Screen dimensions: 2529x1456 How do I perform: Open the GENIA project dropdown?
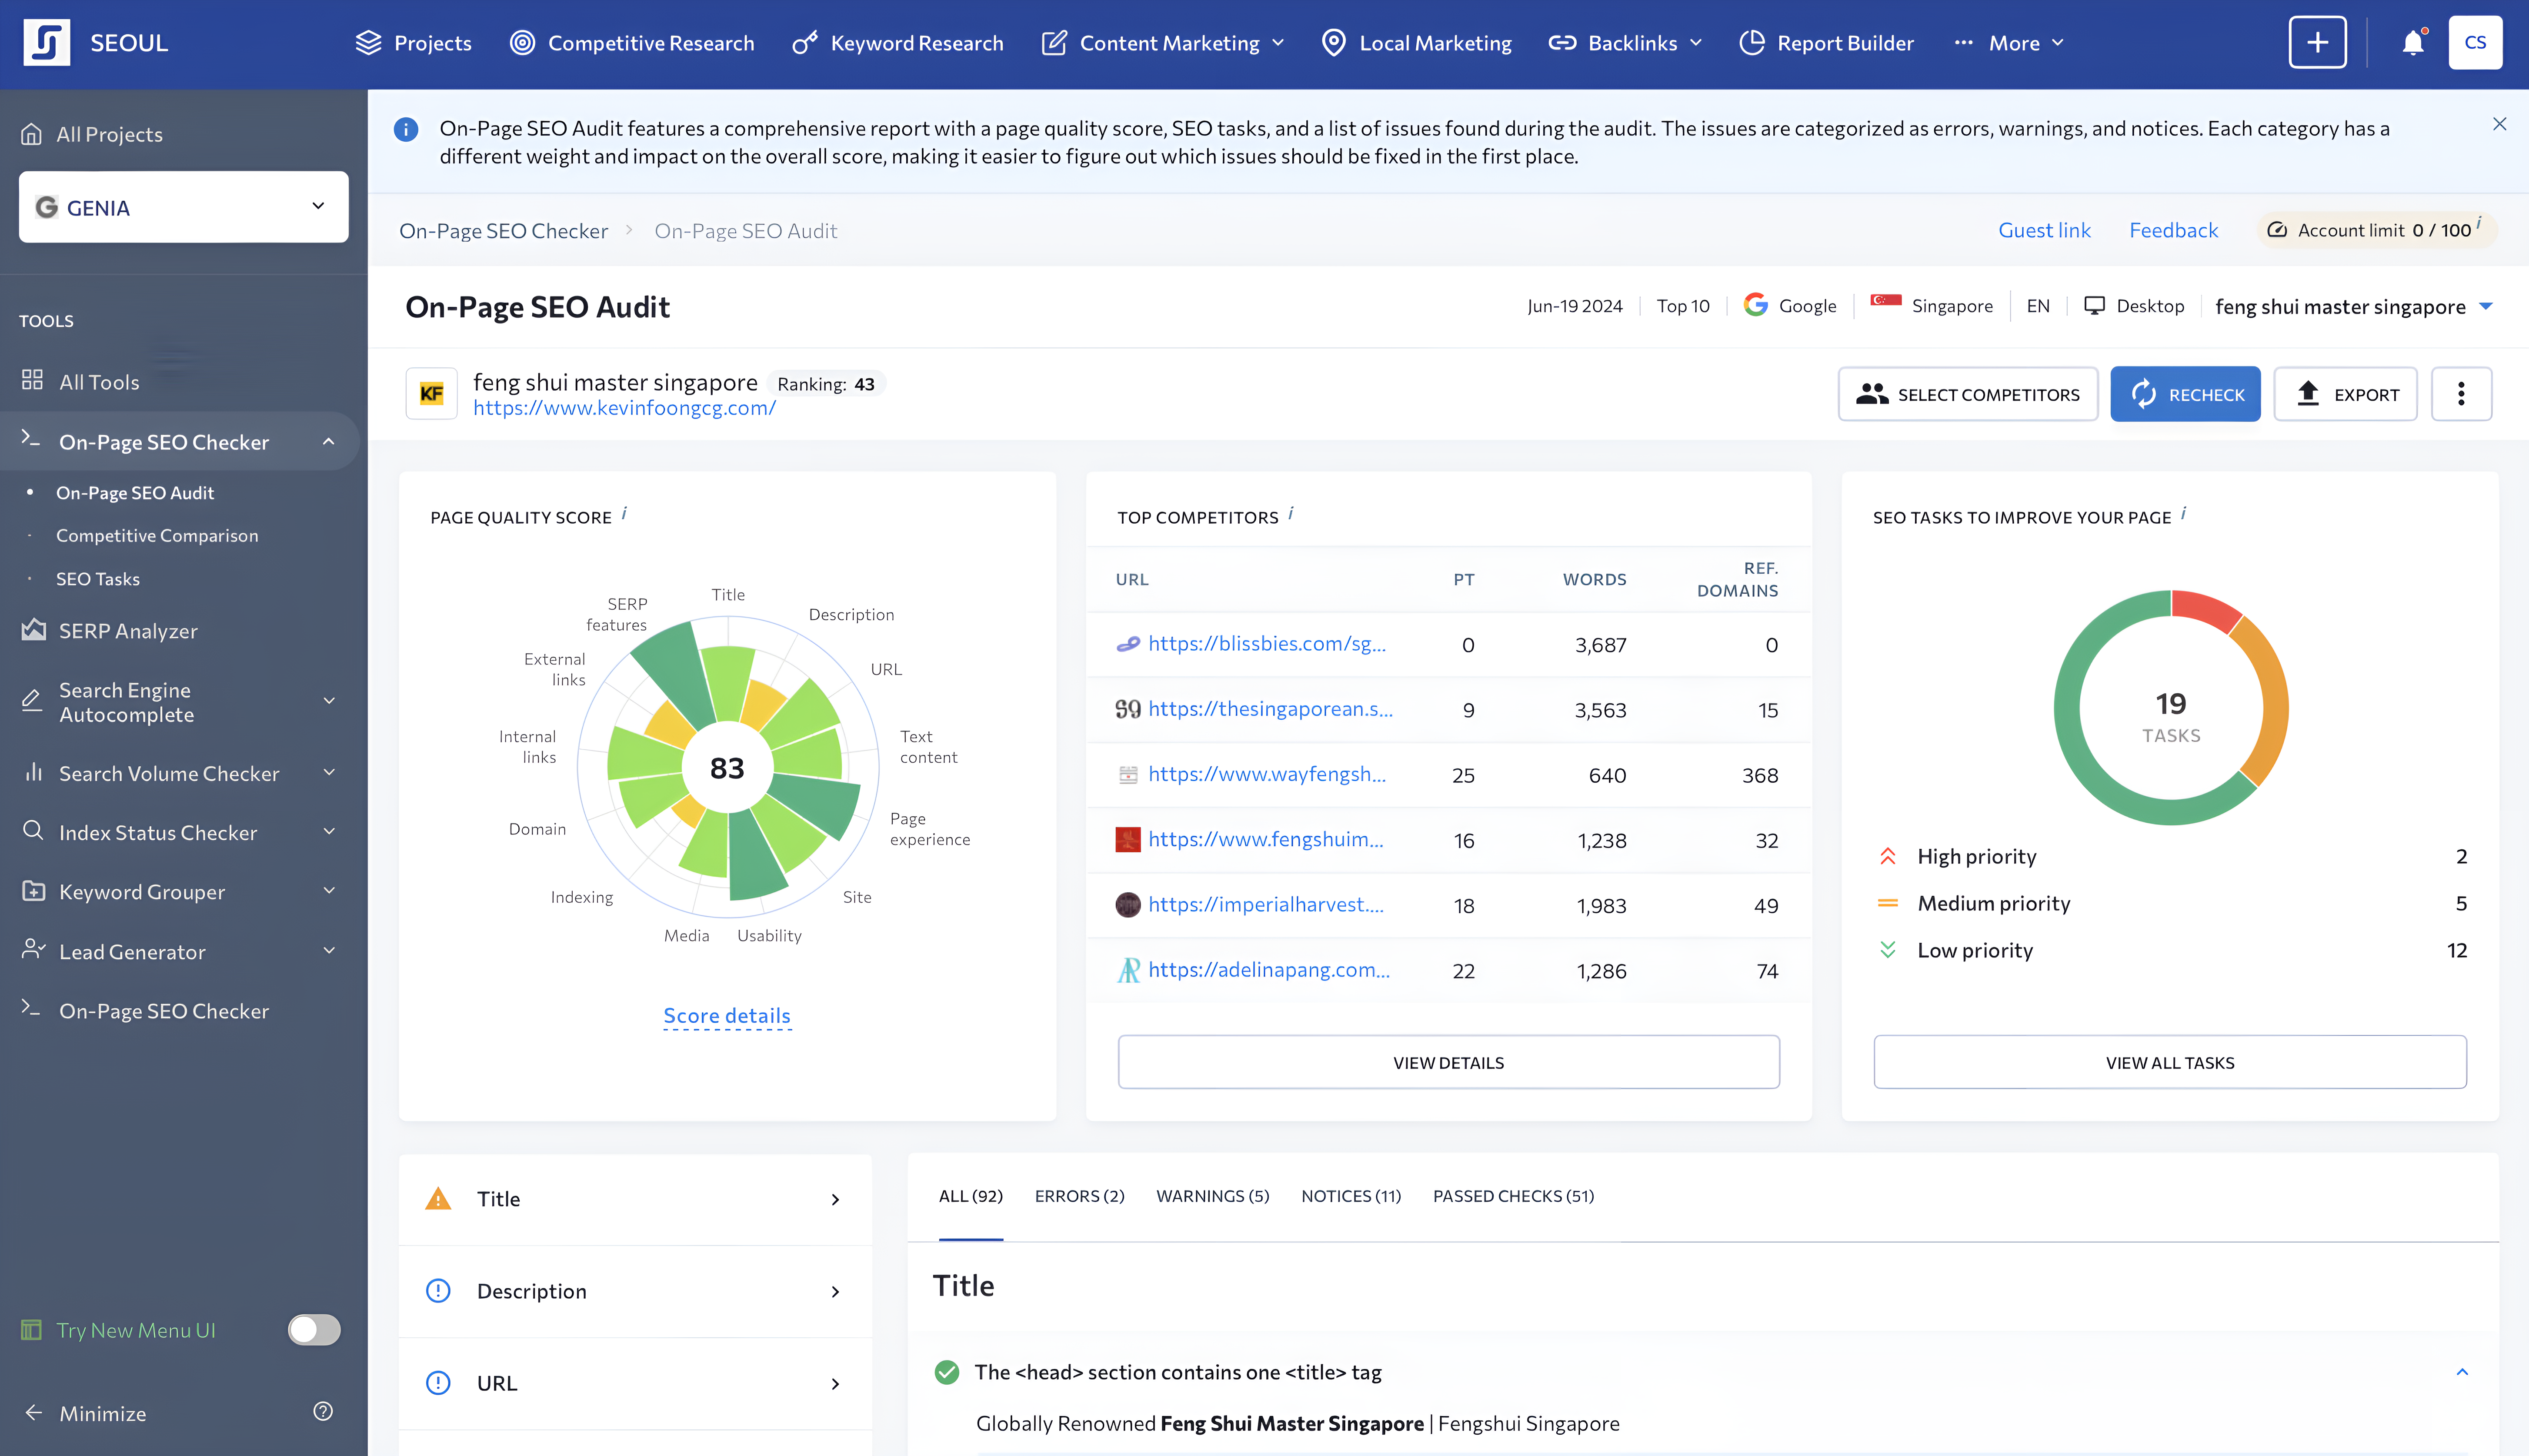(184, 207)
